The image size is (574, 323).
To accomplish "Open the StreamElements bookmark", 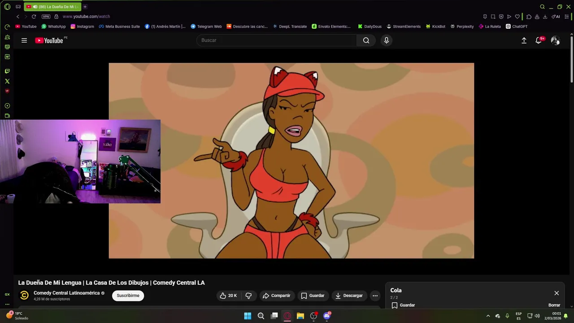I will click(404, 26).
